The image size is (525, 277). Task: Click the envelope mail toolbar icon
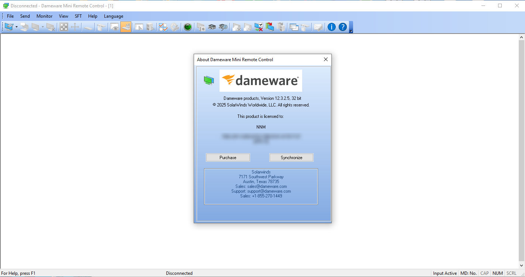(x=318, y=27)
